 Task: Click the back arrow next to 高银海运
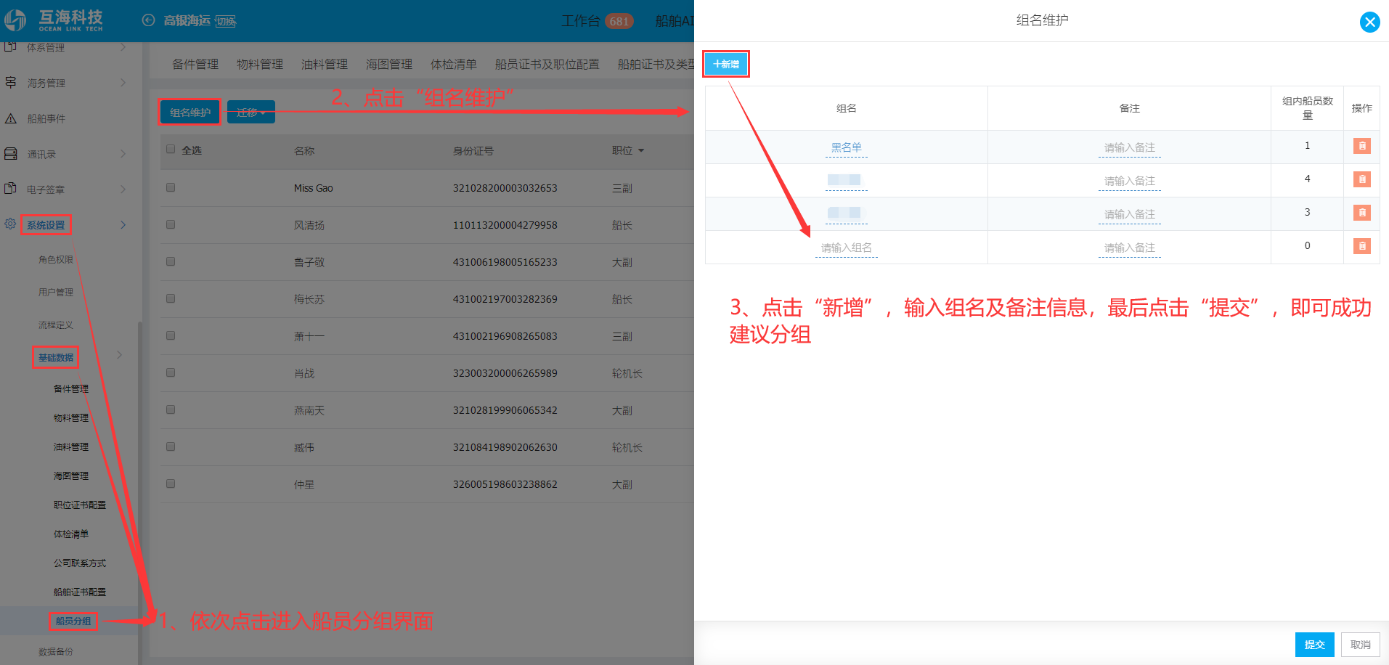(148, 20)
